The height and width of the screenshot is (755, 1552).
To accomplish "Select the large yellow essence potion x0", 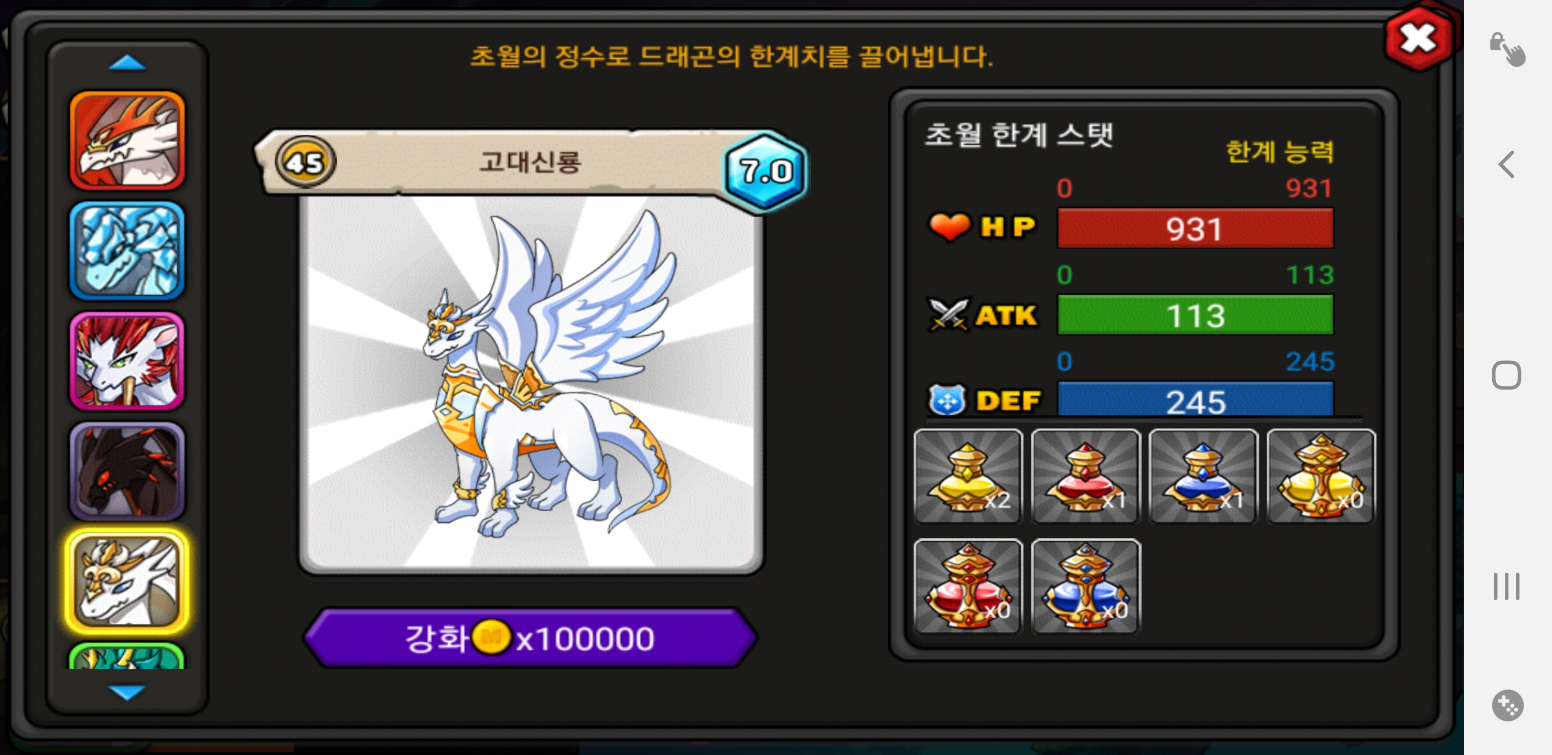I will pyautogui.click(x=1321, y=476).
